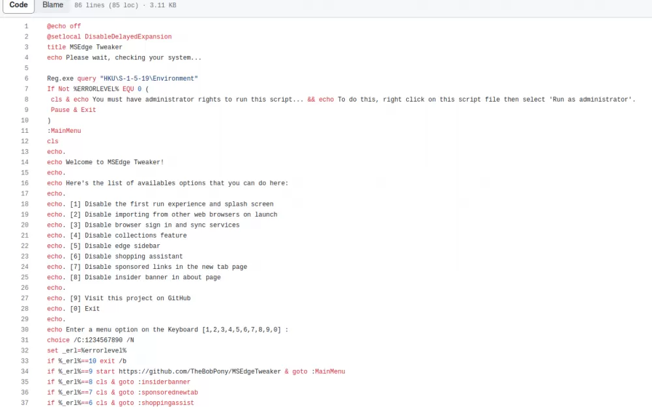
Task: Click 'Please wait, checking your system' line
Action: (125, 58)
